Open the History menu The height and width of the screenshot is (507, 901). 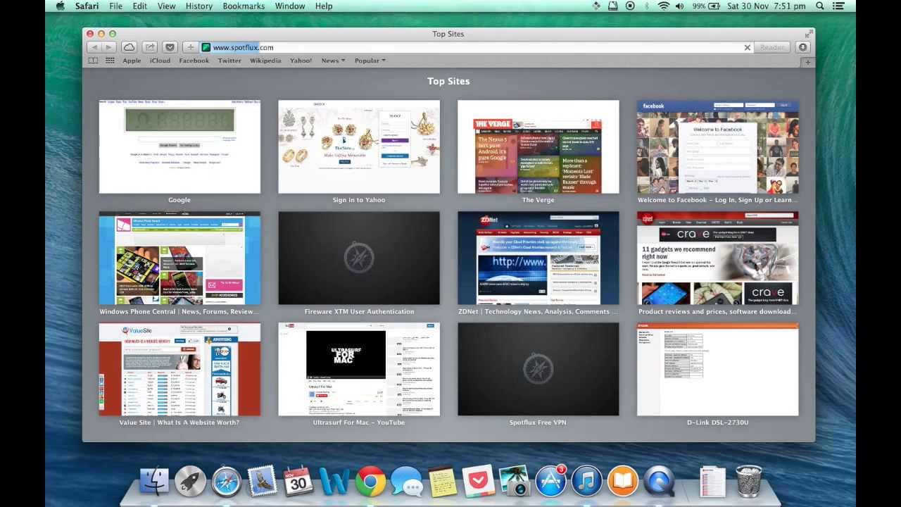coord(199,6)
